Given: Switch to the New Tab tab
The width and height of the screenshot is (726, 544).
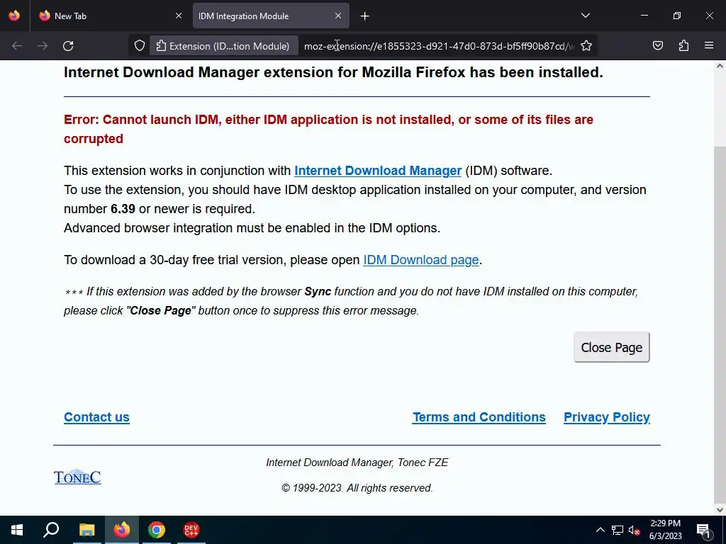Looking at the screenshot, I should point(111,16).
